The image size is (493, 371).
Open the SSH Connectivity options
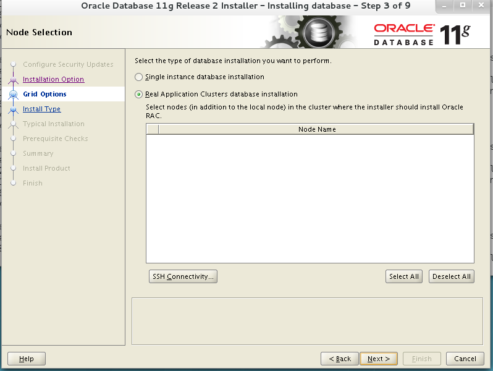pyautogui.click(x=183, y=276)
